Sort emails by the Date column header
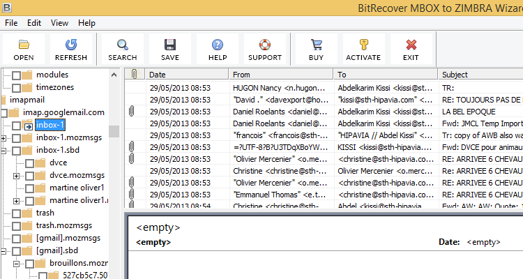Viewport: 523px width, 279px height. pos(187,75)
